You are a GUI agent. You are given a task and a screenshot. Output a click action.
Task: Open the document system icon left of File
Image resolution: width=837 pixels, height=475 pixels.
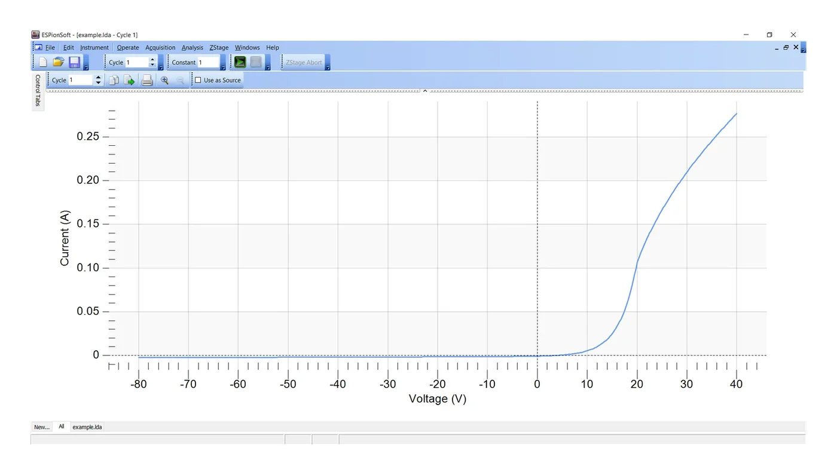[x=38, y=47]
